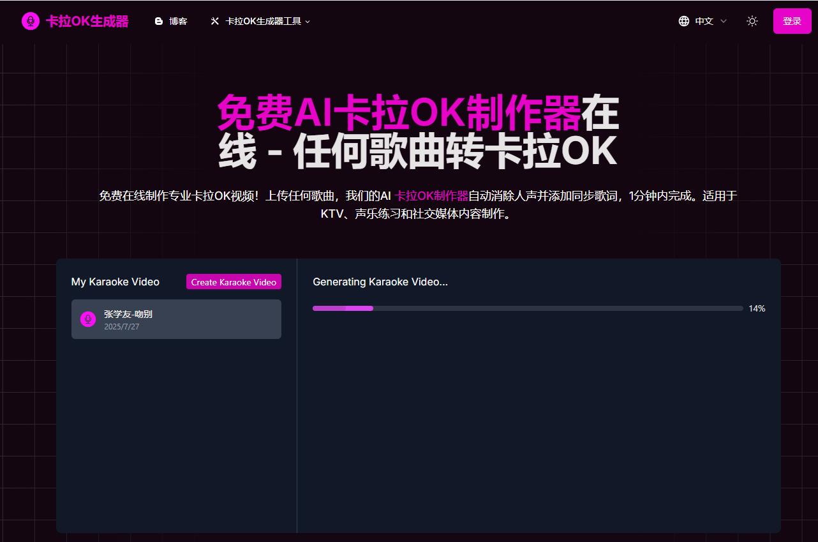
Task: Click the globe language icon
Action: coord(683,20)
